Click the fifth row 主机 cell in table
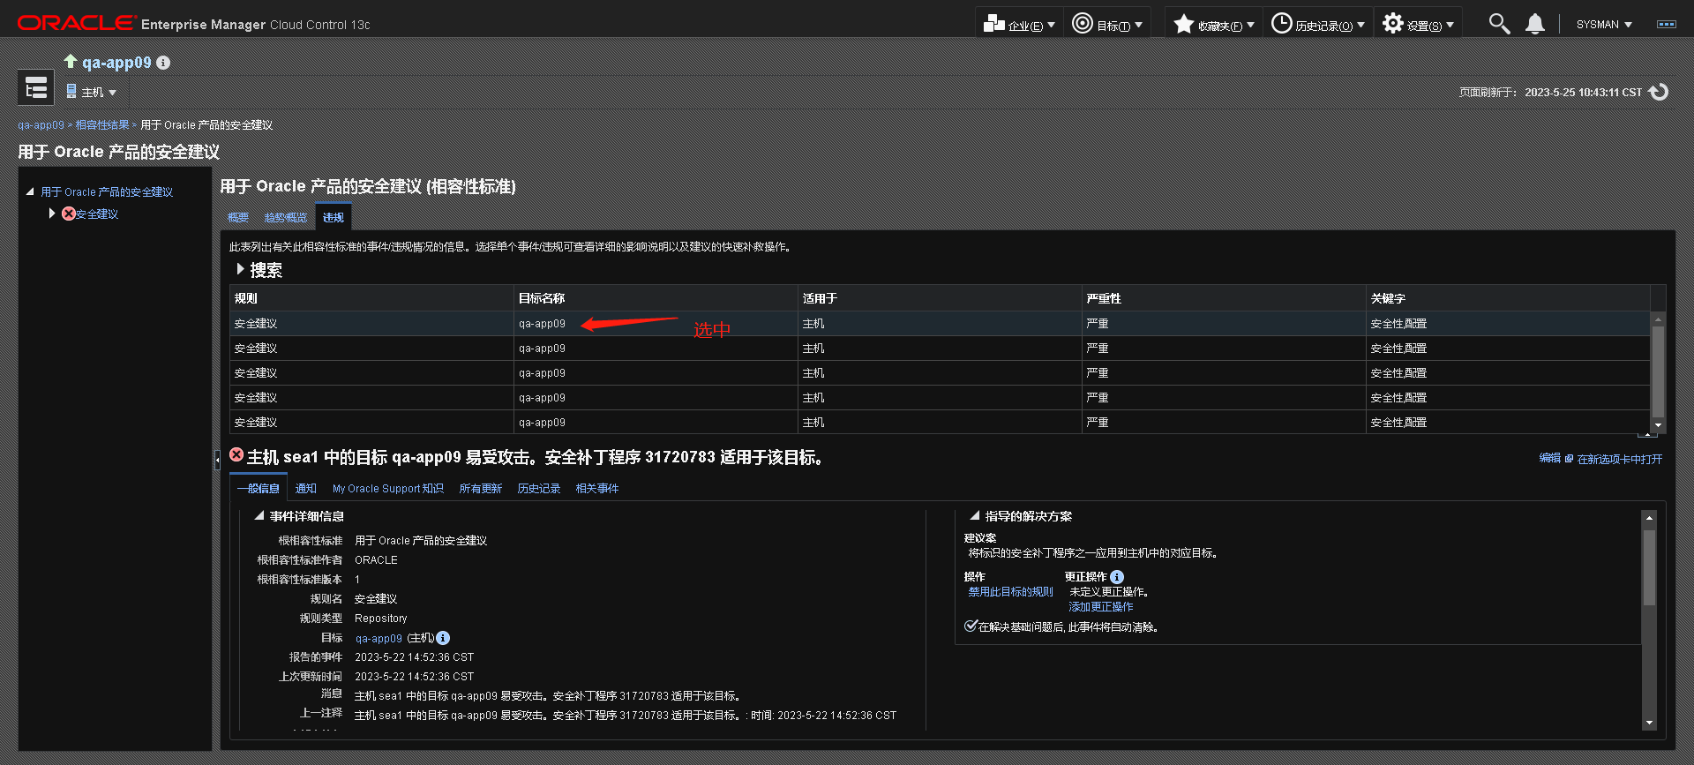The image size is (1694, 765). (940, 423)
